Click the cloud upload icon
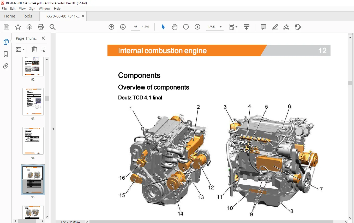354x223 pixels. tap(29, 27)
